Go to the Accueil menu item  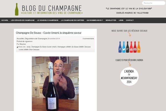[5, 20]
